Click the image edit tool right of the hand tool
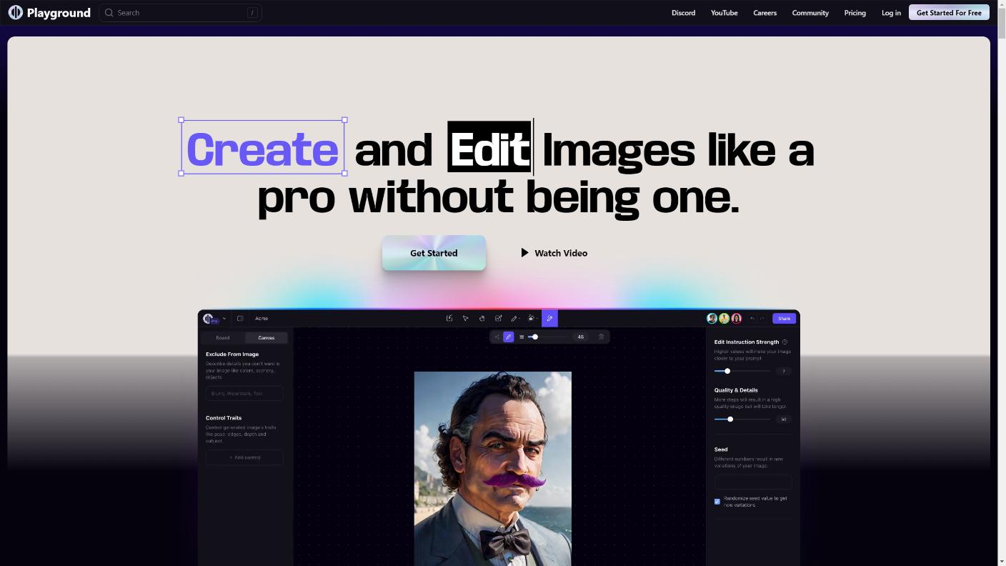The width and height of the screenshot is (1006, 566). [498, 319]
